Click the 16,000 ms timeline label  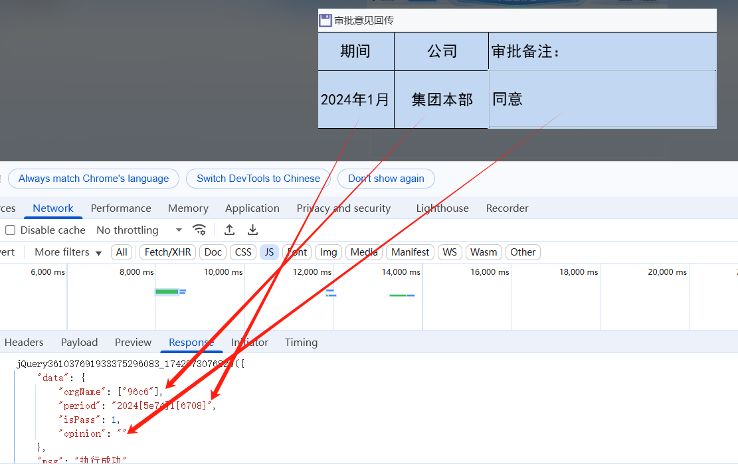(x=490, y=272)
